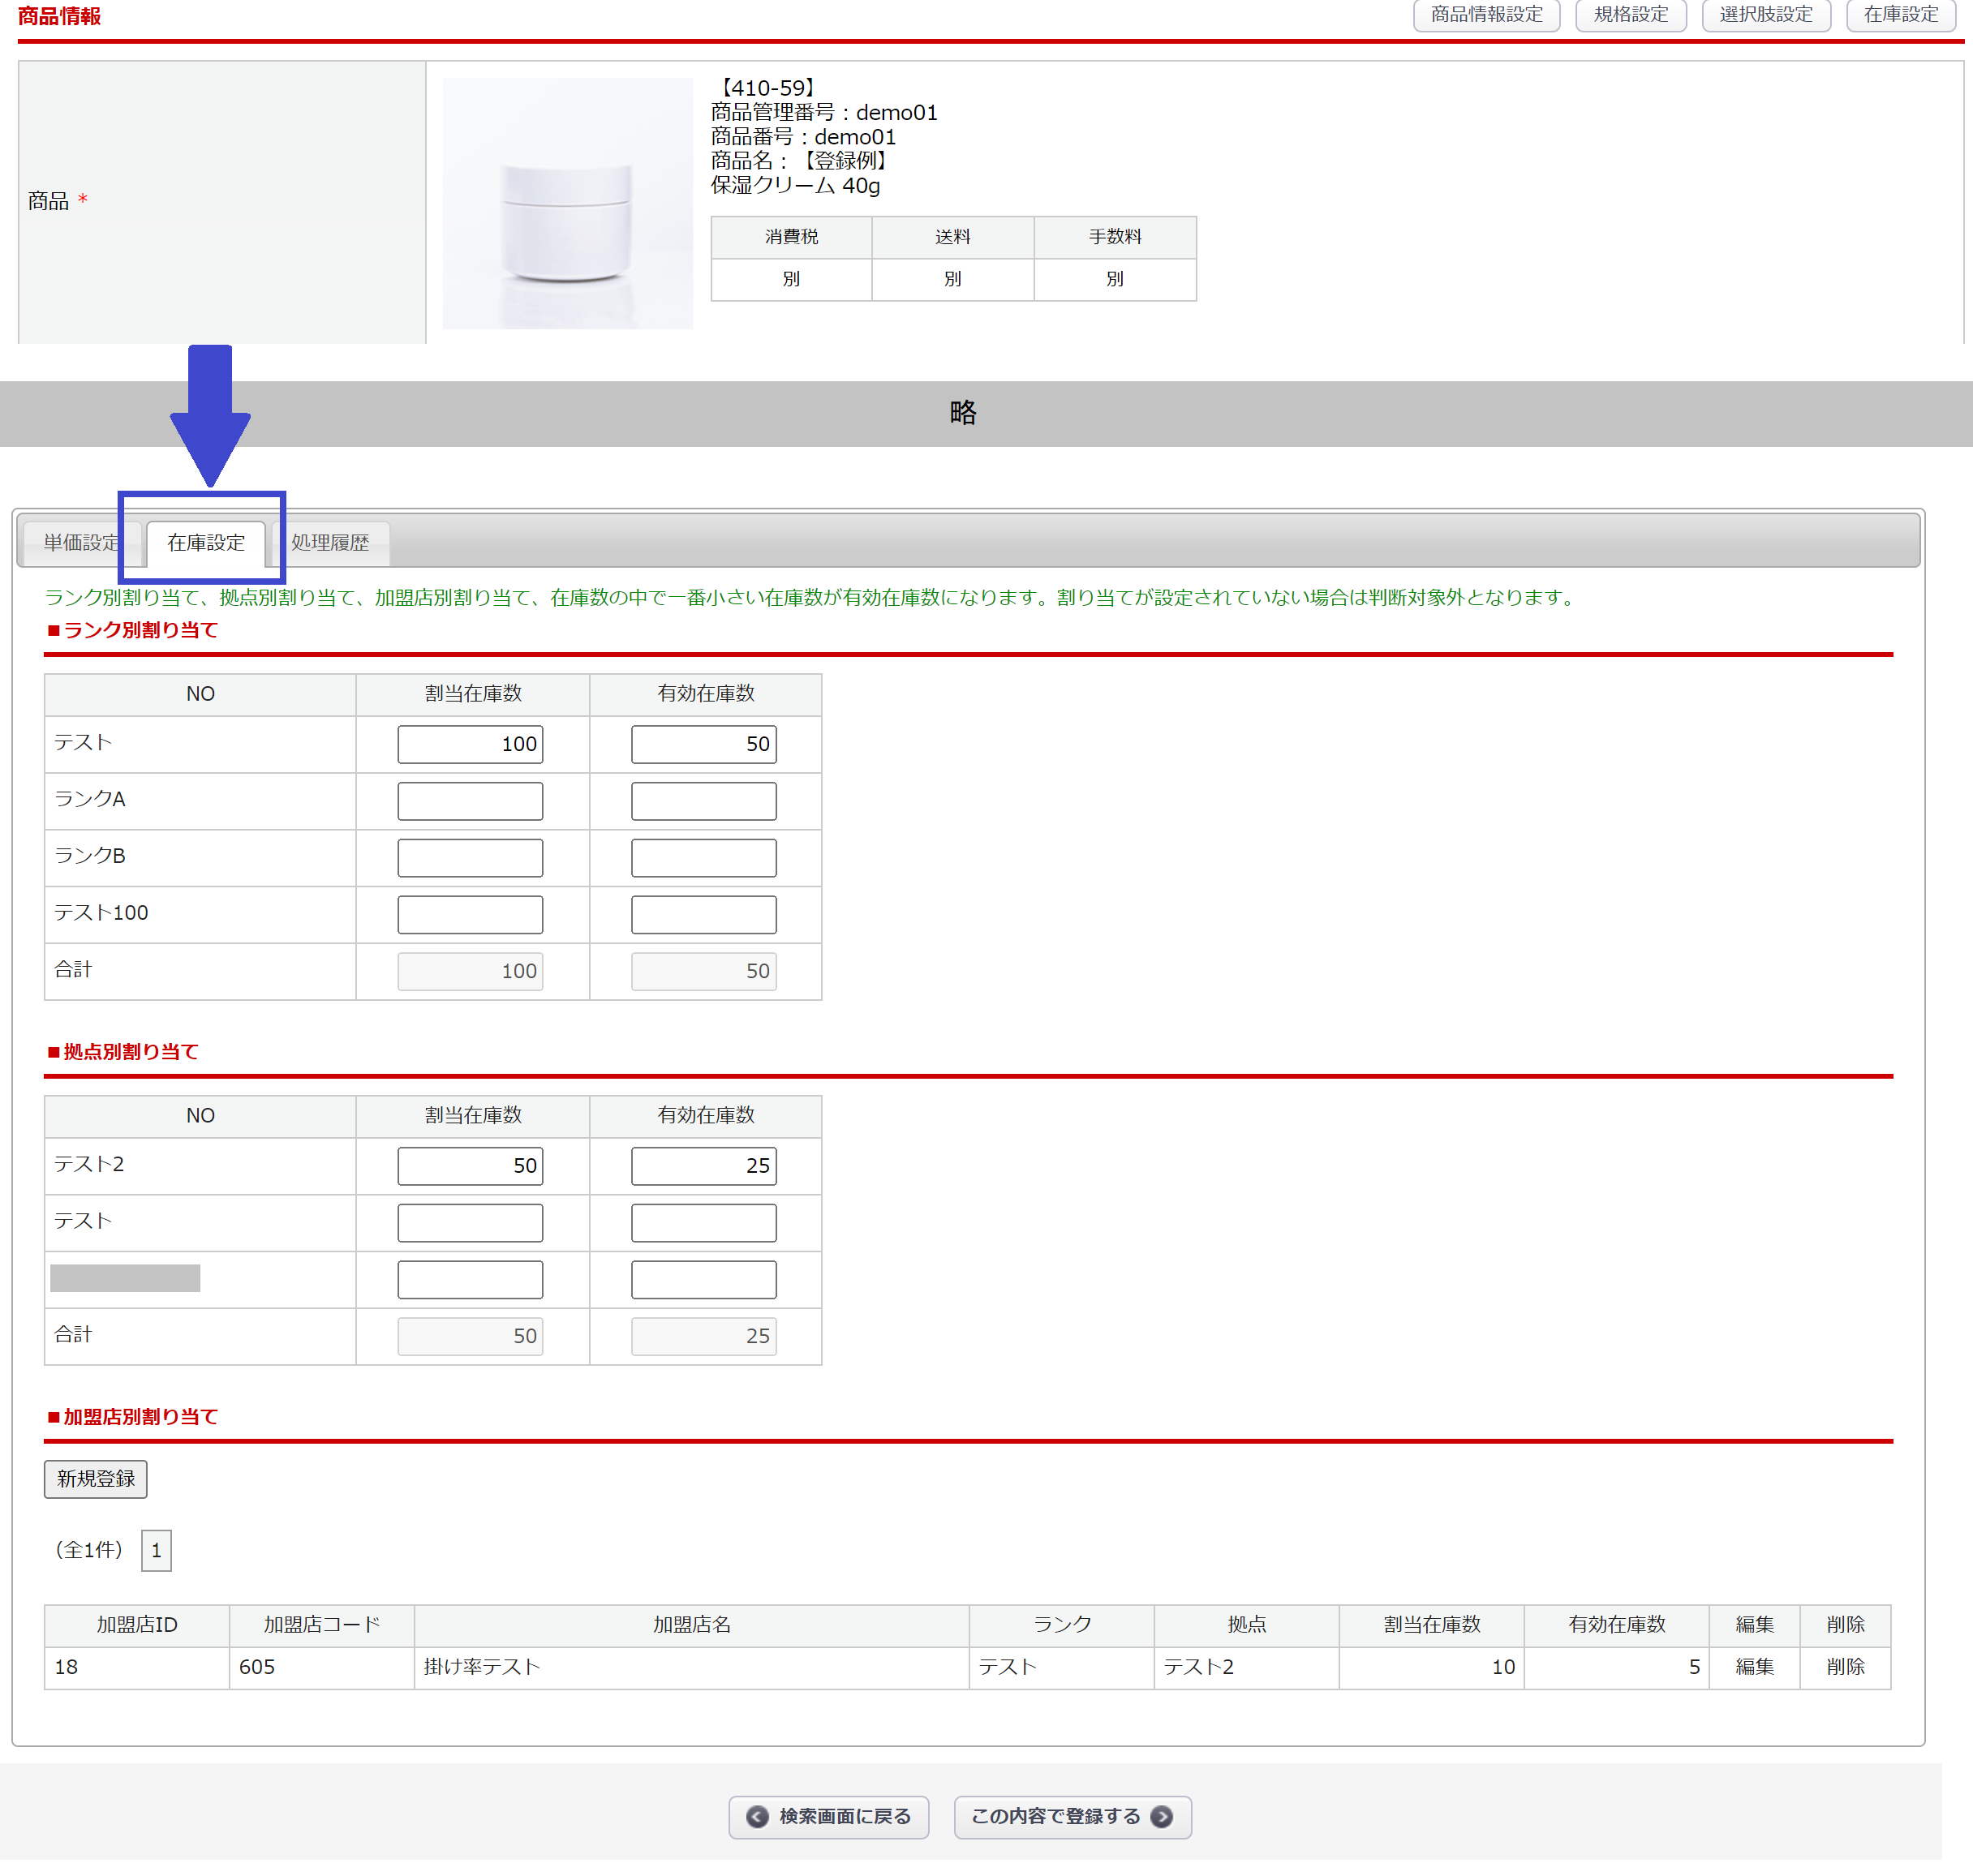Click the product thumbnail image of cream jar
The width and height of the screenshot is (1973, 1876).
567,203
